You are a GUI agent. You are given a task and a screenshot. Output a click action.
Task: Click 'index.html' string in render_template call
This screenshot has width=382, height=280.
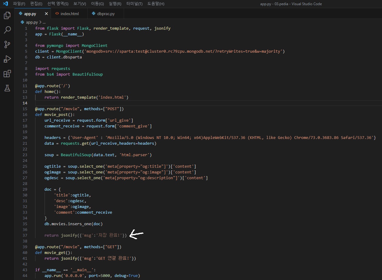[x=112, y=97]
